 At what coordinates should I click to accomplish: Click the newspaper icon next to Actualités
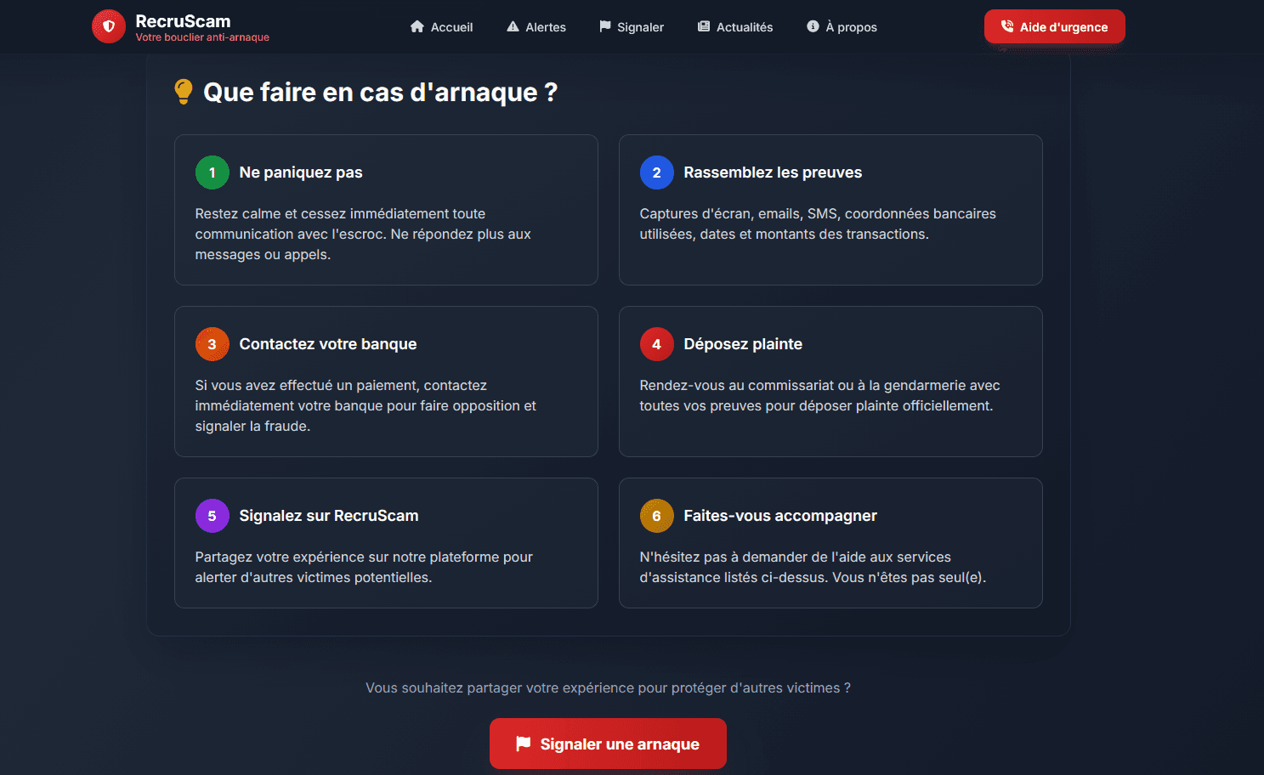pos(704,26)
